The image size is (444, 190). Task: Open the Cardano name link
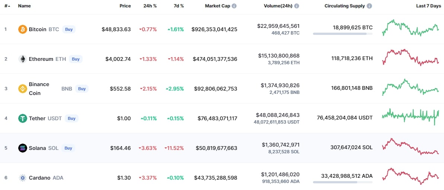point(40,178)
